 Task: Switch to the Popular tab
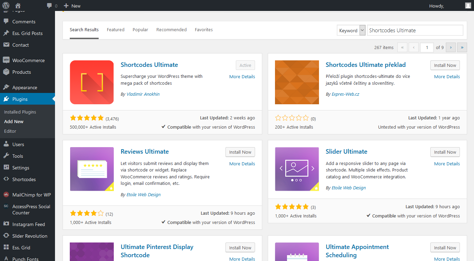coord(140,30)
